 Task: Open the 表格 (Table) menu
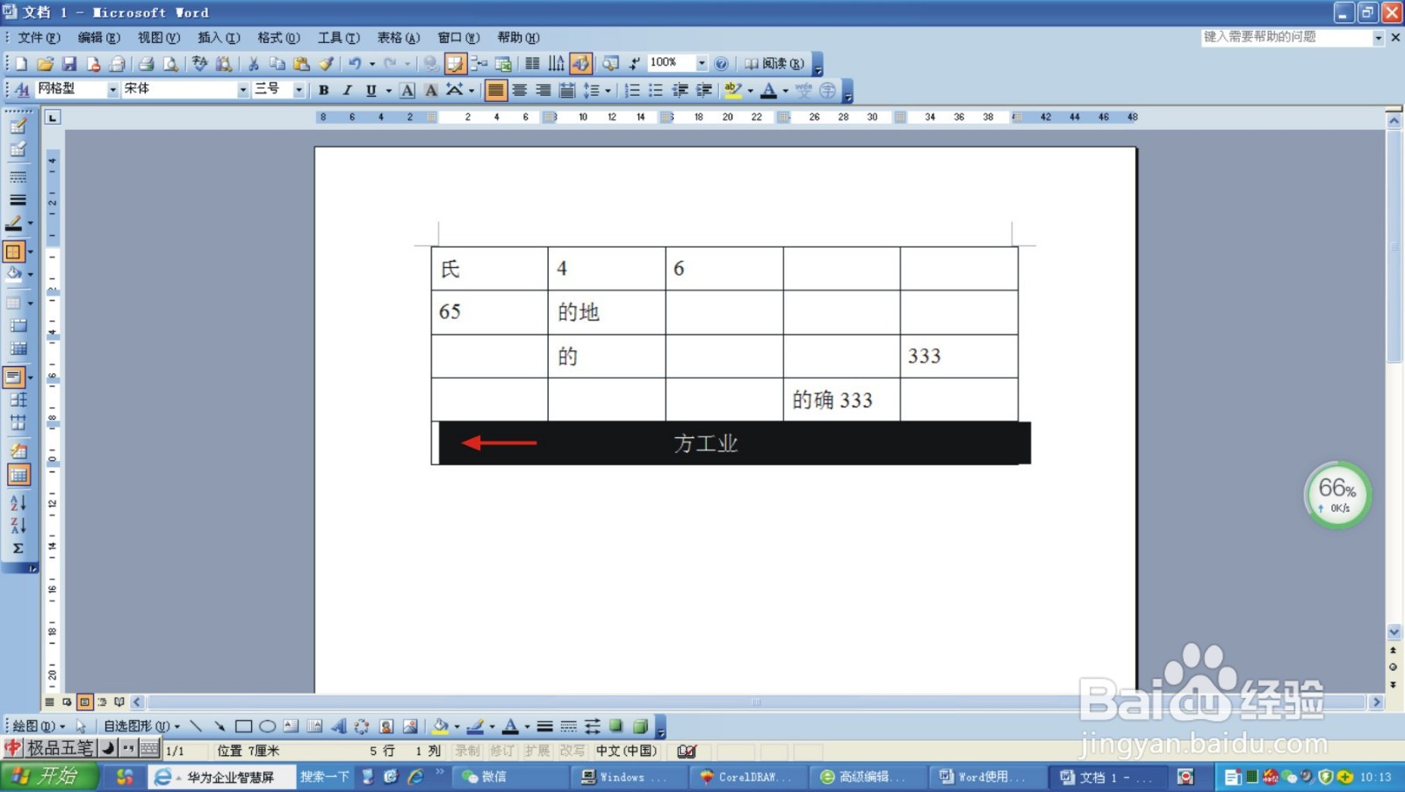tap(399, 38)
